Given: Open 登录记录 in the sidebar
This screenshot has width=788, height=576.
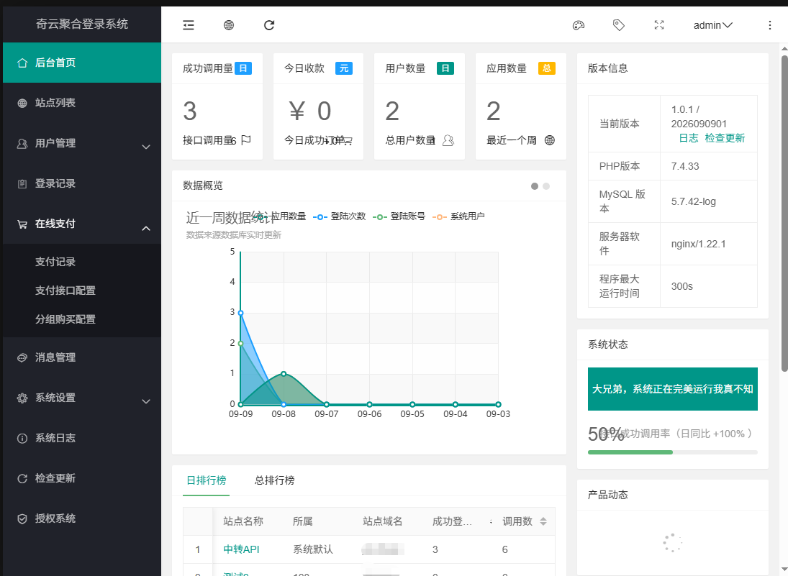Looking at the screenshot, I should point(82,184).
